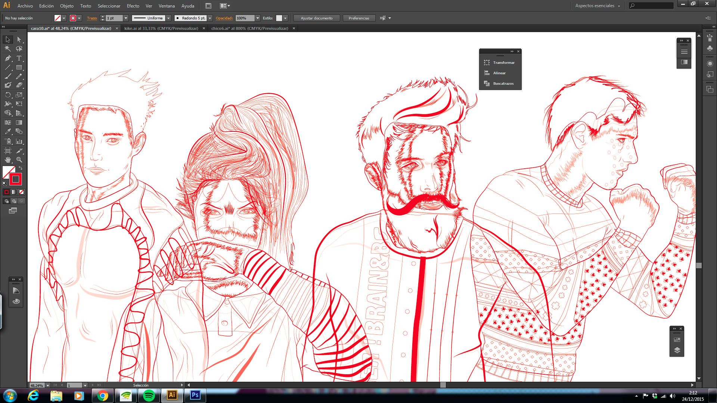Open the Aspectos esenciales workspace dropdown
The image size is (717, 403).
(x=597, y=6)
